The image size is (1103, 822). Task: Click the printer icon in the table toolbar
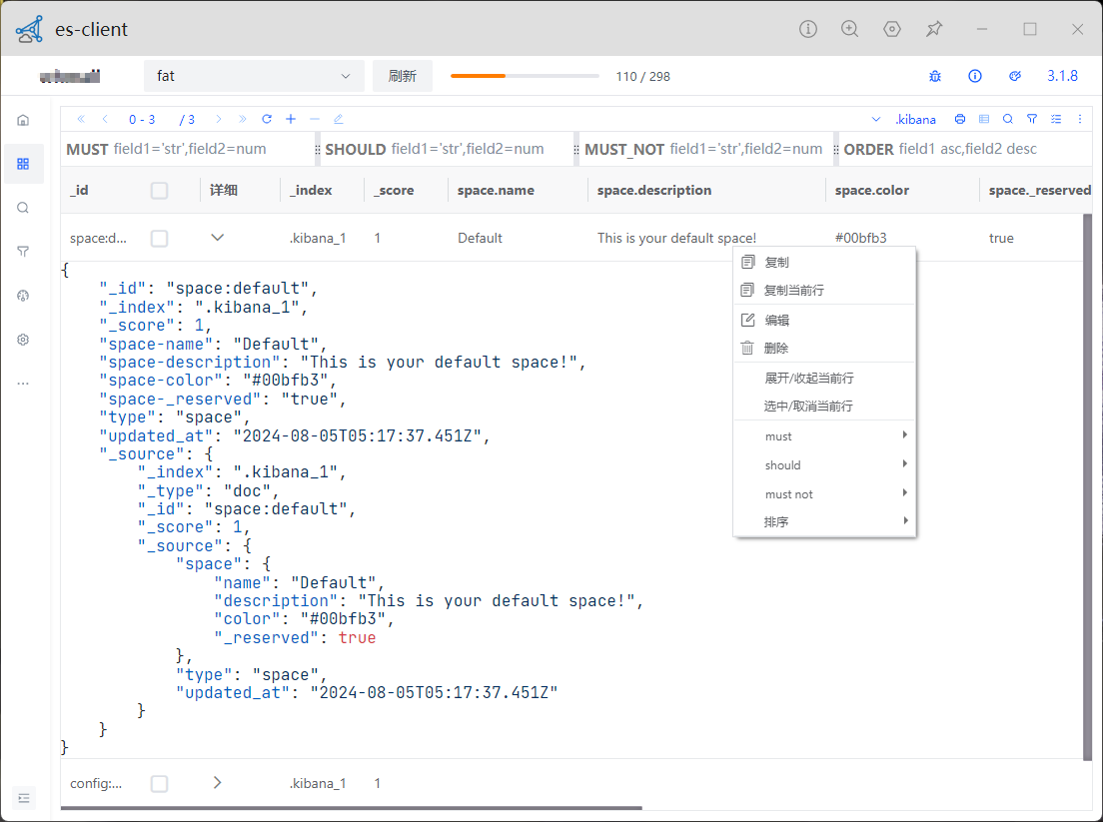click(960, 119)
